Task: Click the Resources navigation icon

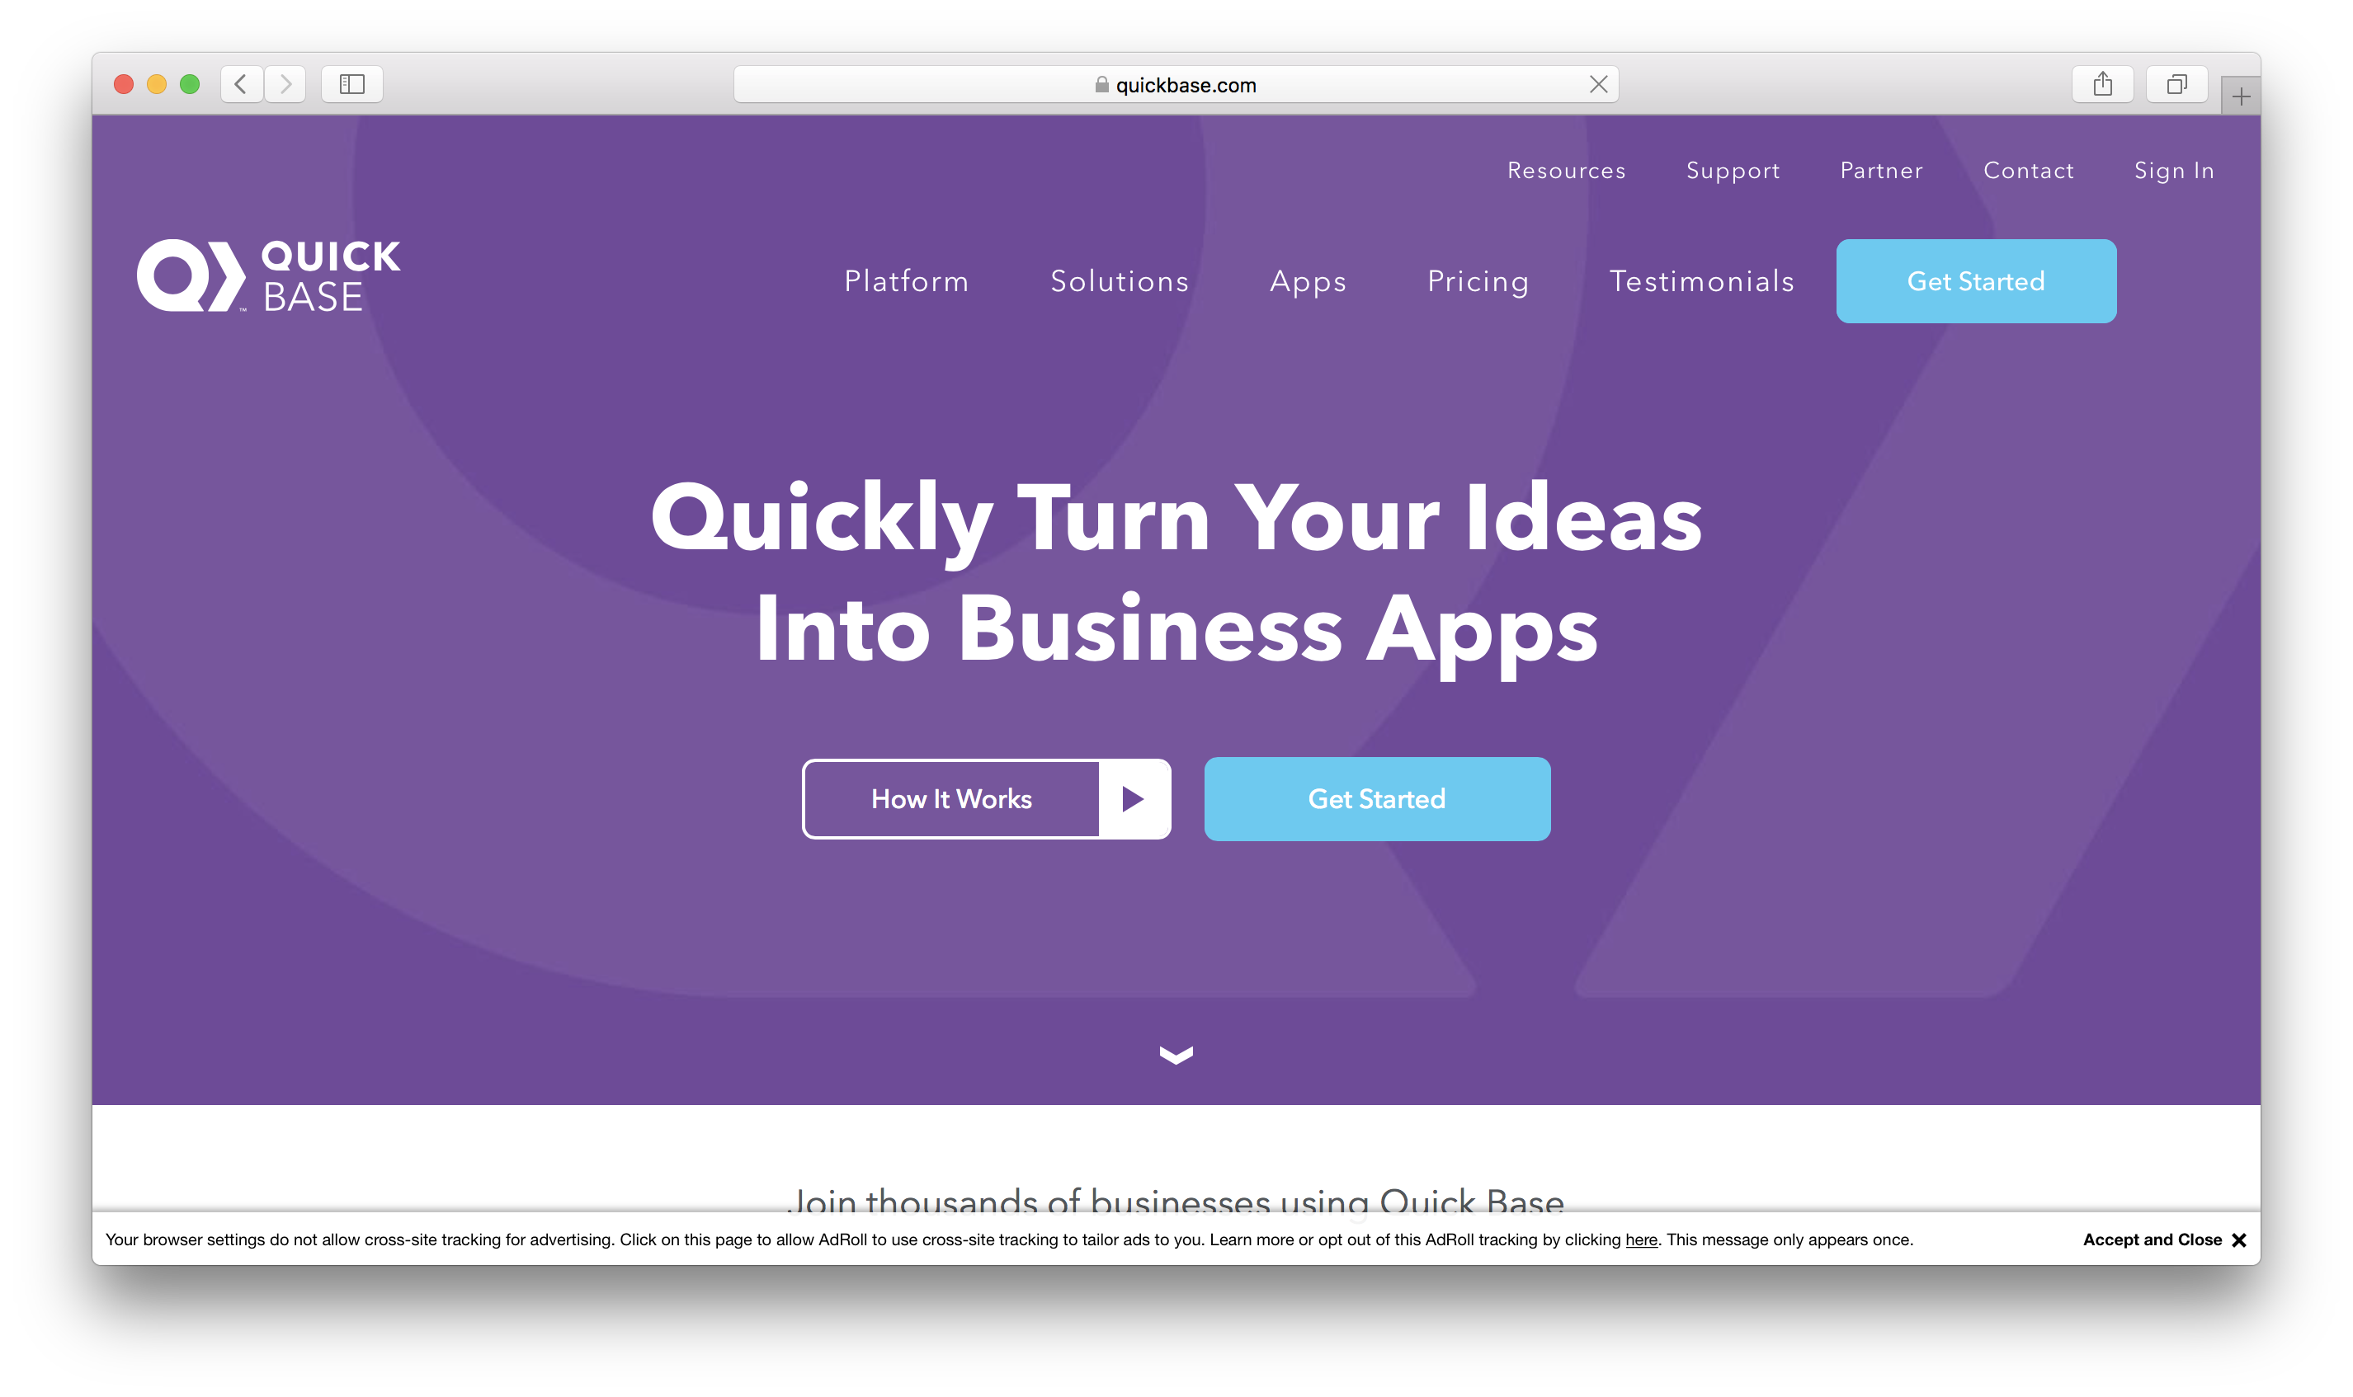Action: tap(1565, 170)
